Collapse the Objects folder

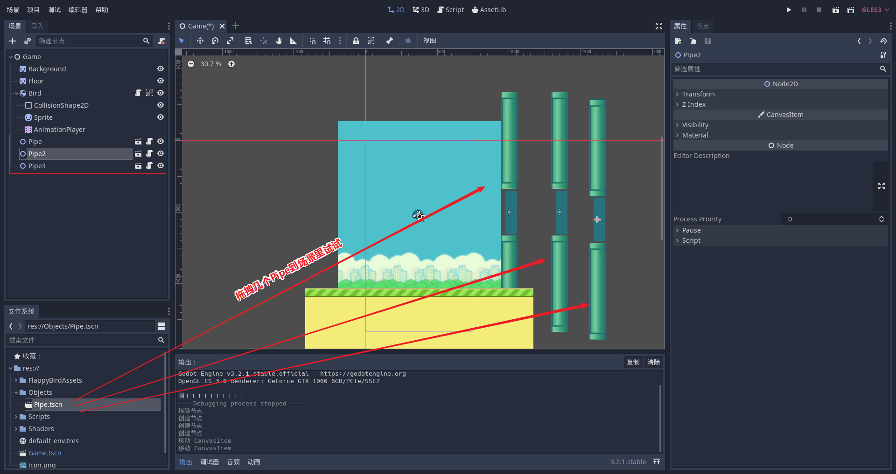[16, 392]
